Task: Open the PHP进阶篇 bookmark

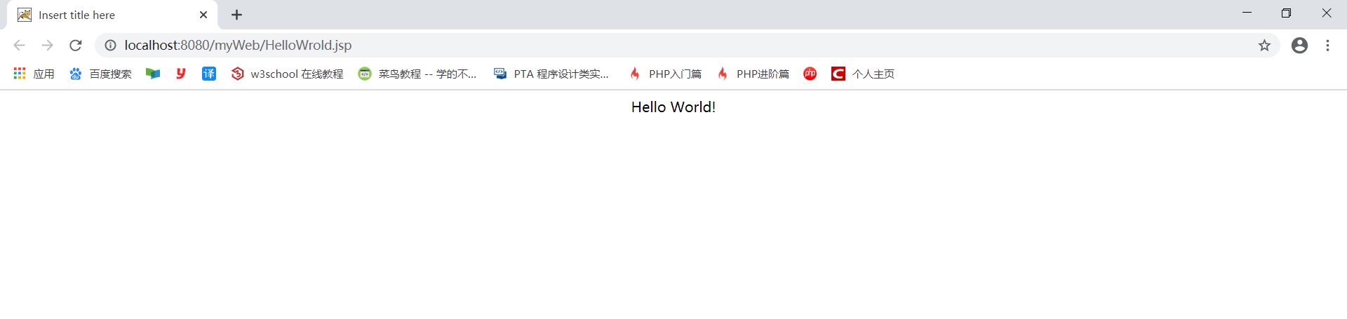Action: point(753,74)
